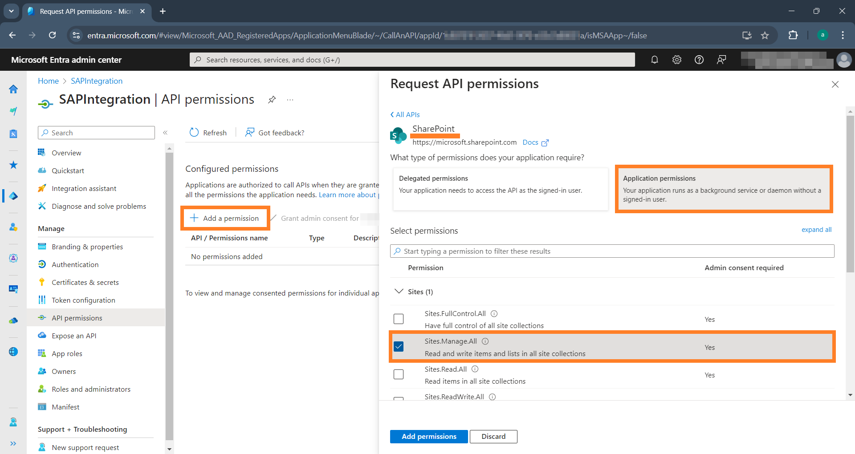This screenshot has width=855, height=454.
Task: Click Add permissions button
Action: point(429,436)
